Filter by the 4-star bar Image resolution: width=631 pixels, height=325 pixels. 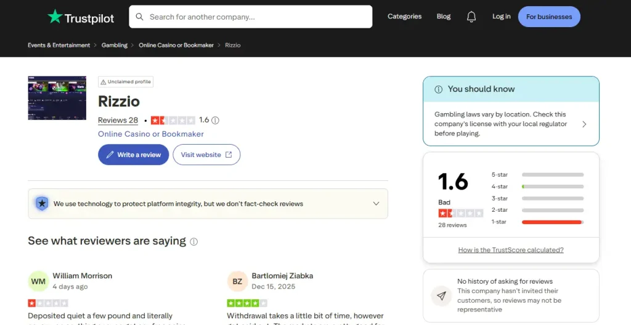click(553, 187)
